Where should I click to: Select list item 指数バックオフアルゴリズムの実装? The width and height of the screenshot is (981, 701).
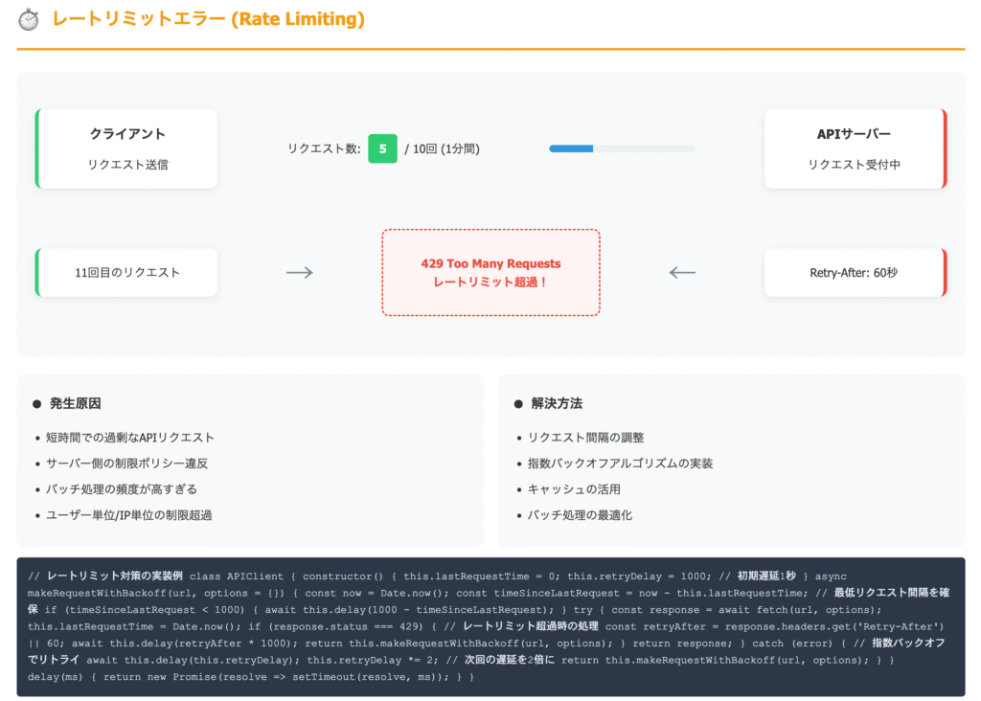click(620, 464)
